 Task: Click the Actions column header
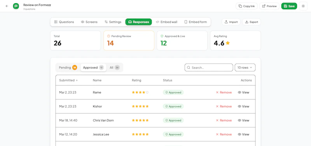pos(246,80)
